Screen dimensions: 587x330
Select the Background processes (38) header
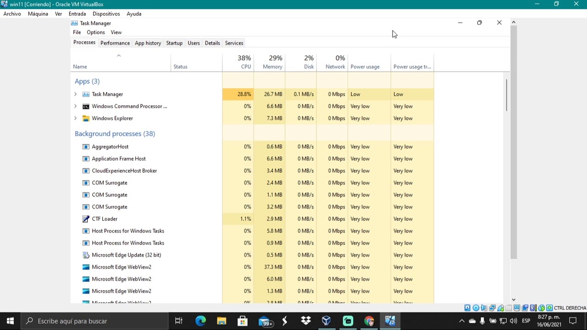[x=115, y=133]
